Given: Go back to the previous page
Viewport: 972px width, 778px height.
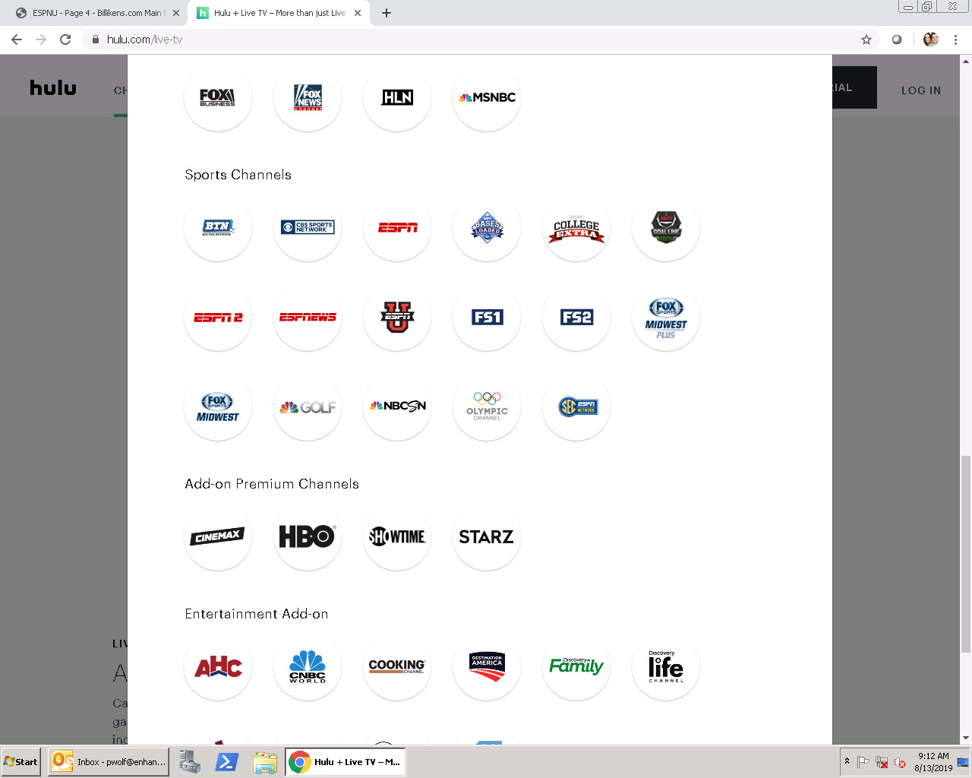Looking at the screenshot, I should 17,40.
